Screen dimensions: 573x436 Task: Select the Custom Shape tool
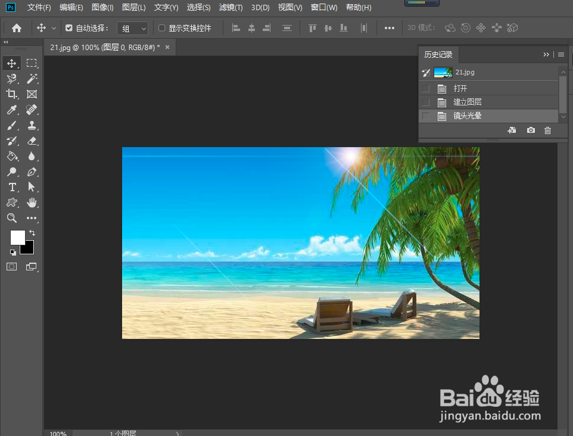[11, 203]
